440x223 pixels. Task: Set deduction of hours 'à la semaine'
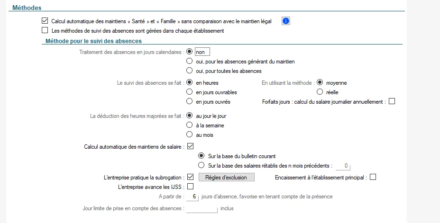point(190,125)
